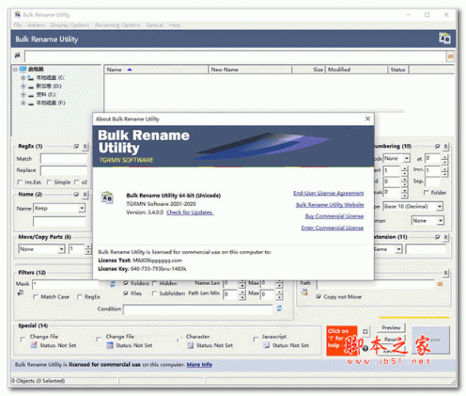Expand the C: drive tree node
This screenshot has height=396, width=466.
[23, 78]
